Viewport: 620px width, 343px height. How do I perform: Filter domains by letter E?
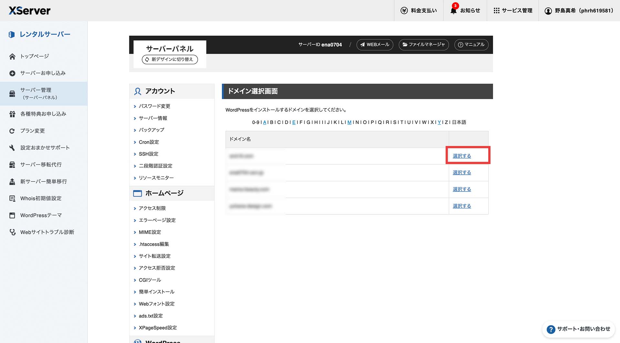pos(294,122)
